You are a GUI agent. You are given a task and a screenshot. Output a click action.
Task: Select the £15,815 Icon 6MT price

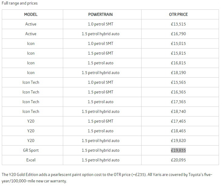[x=178, y=53]
